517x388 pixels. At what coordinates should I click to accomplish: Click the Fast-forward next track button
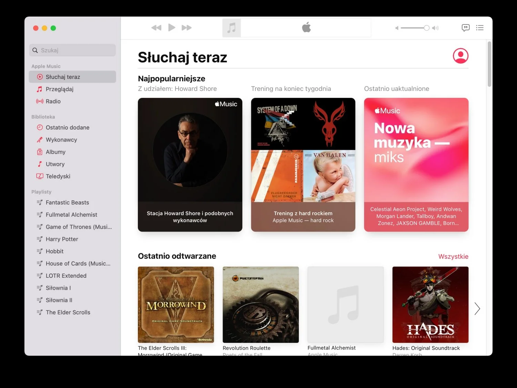tap(186, 28)
